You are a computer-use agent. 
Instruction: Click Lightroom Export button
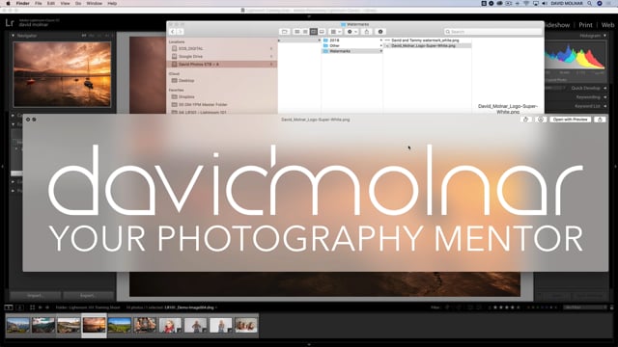point(88,296)
